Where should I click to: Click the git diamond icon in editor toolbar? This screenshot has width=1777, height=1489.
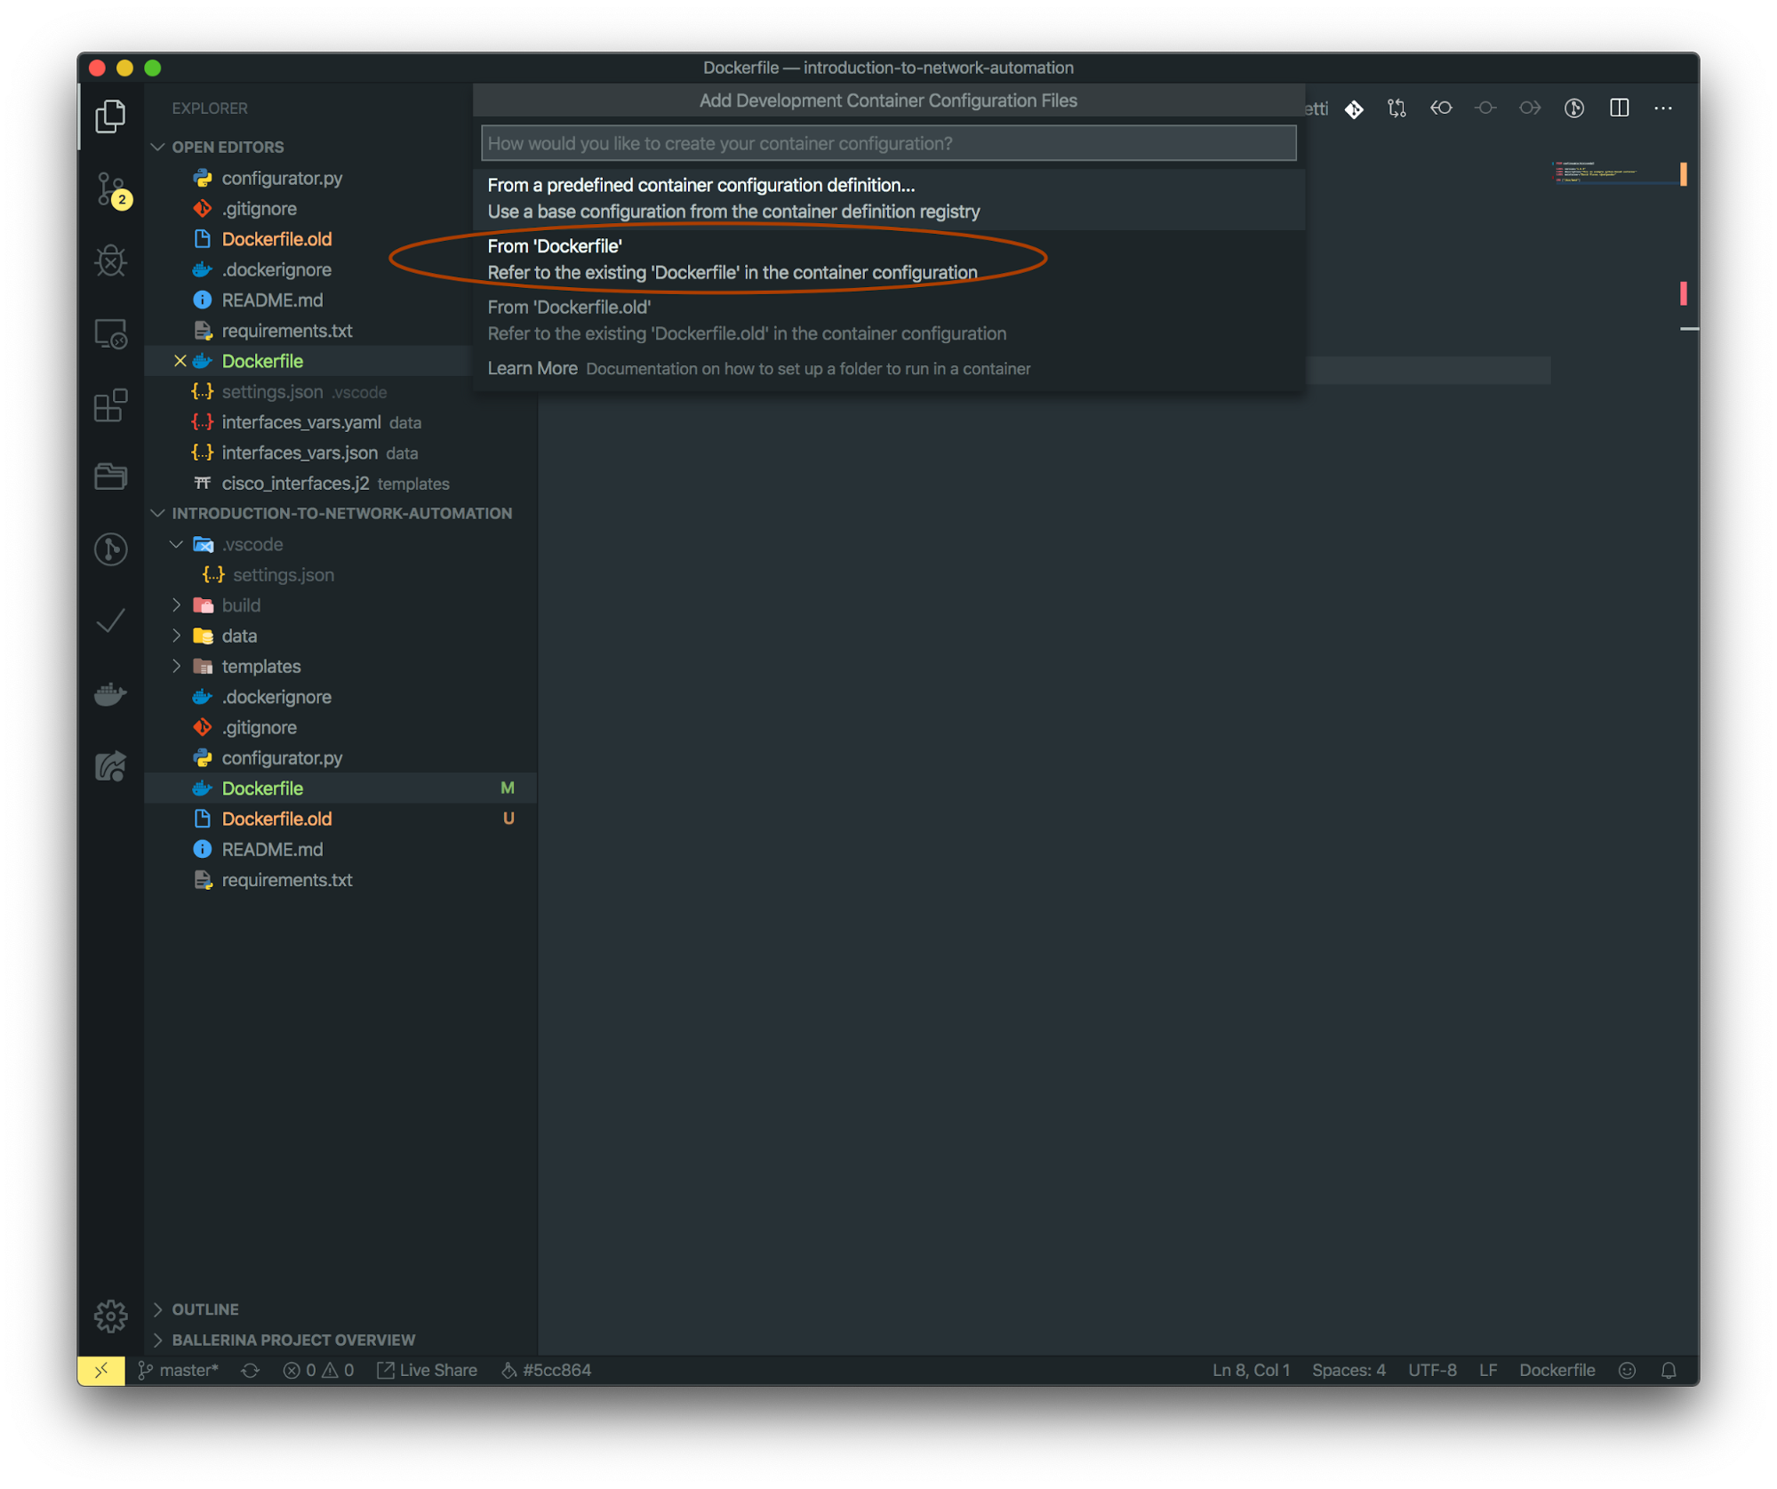(1354, 108)
